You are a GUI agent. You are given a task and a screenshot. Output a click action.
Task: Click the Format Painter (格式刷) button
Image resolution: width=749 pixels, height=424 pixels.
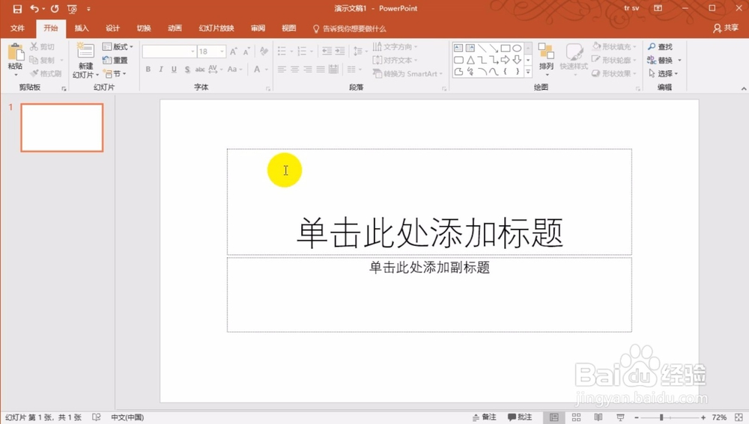tap(46, 73)
